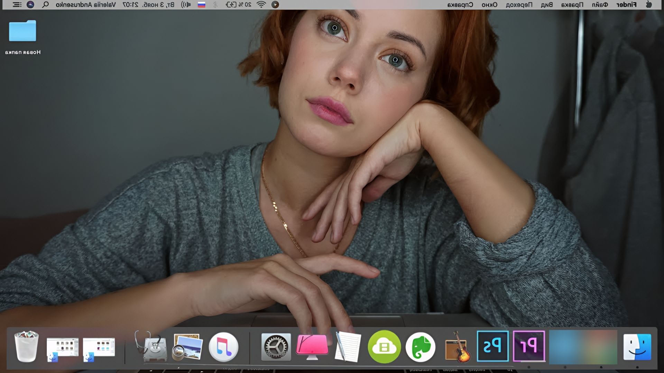Open Disk Utility stethoscope icon
Viewport: 664px width, 373px height.
click(151, 346)
